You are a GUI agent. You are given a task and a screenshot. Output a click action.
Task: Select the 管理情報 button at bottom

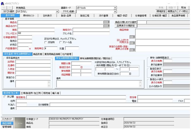[x=7, y=127]
